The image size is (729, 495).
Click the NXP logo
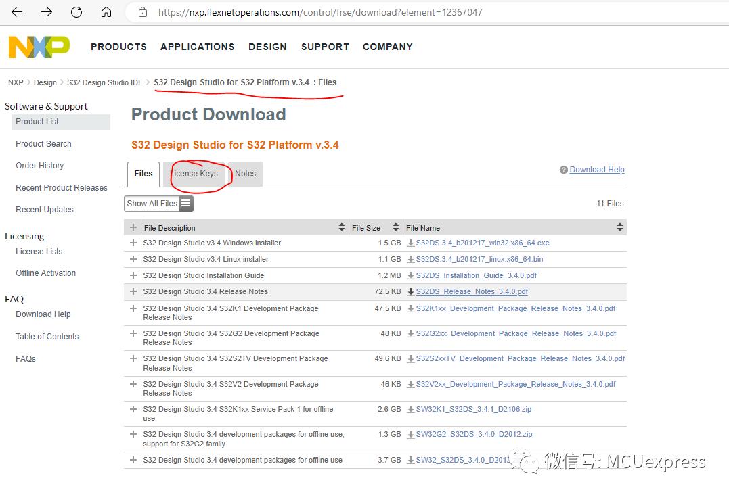(x=39, y=47)
